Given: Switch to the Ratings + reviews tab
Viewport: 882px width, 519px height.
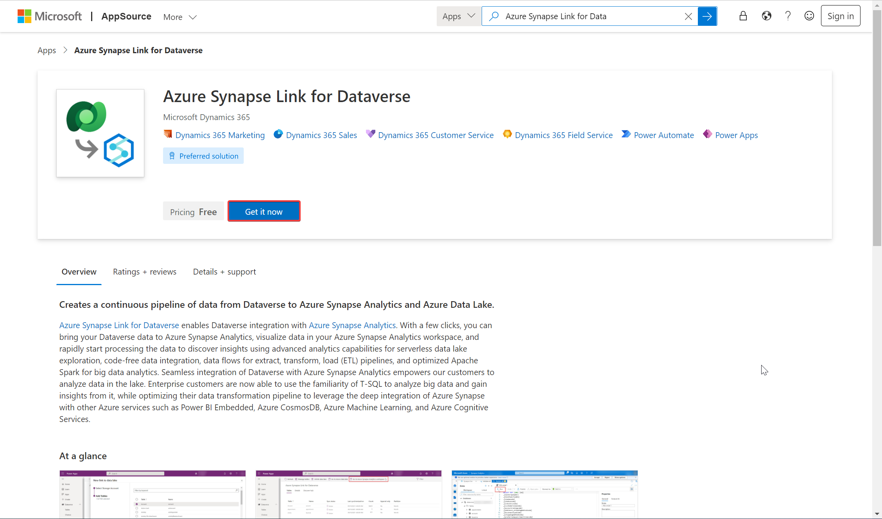Looking at the screenshot, I should coord(145,271).
